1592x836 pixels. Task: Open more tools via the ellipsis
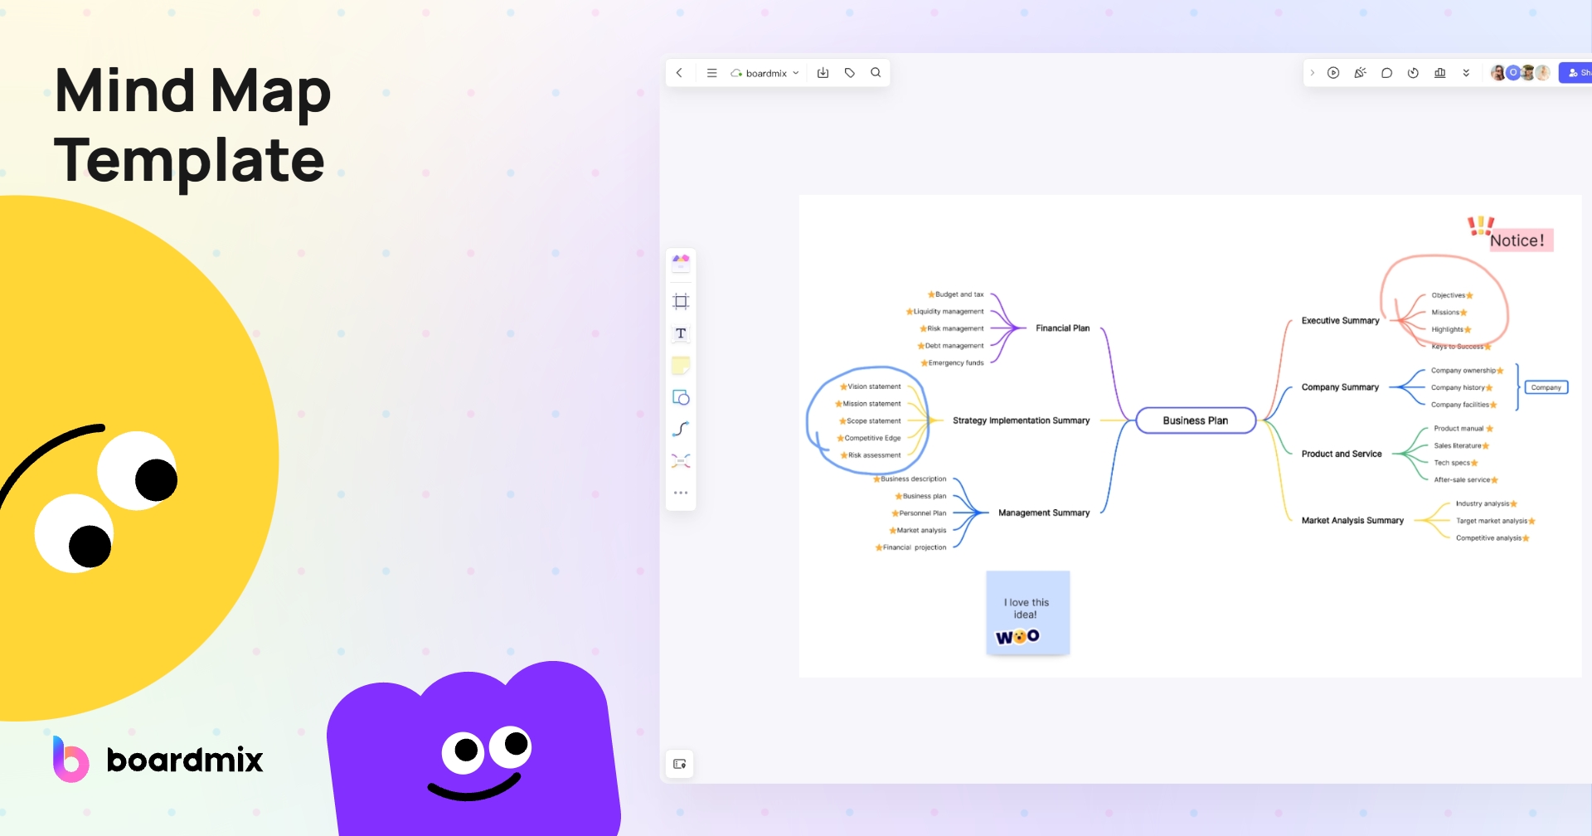click(x=681, y=492)
